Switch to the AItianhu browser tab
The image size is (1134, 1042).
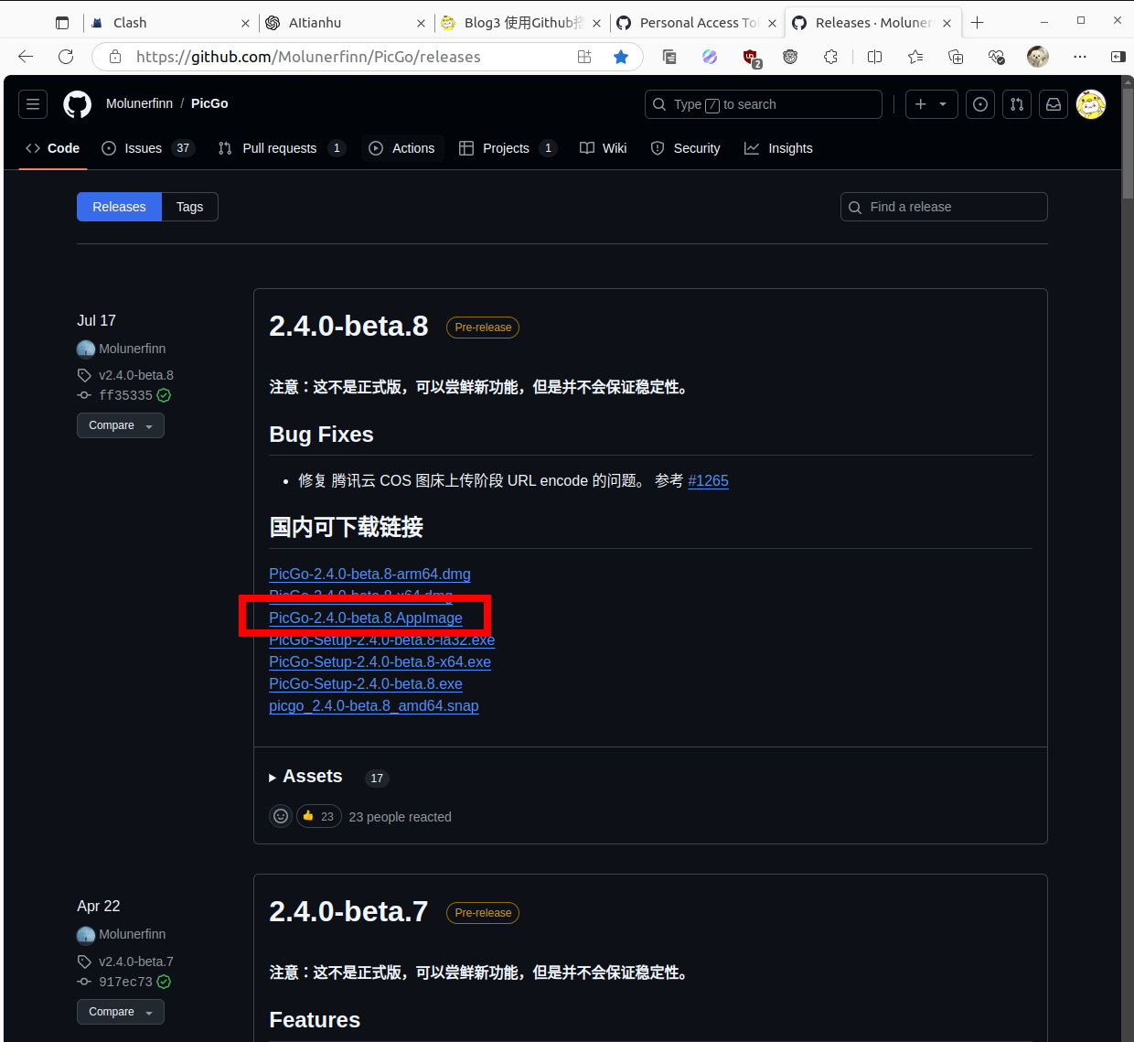(346, 23)
